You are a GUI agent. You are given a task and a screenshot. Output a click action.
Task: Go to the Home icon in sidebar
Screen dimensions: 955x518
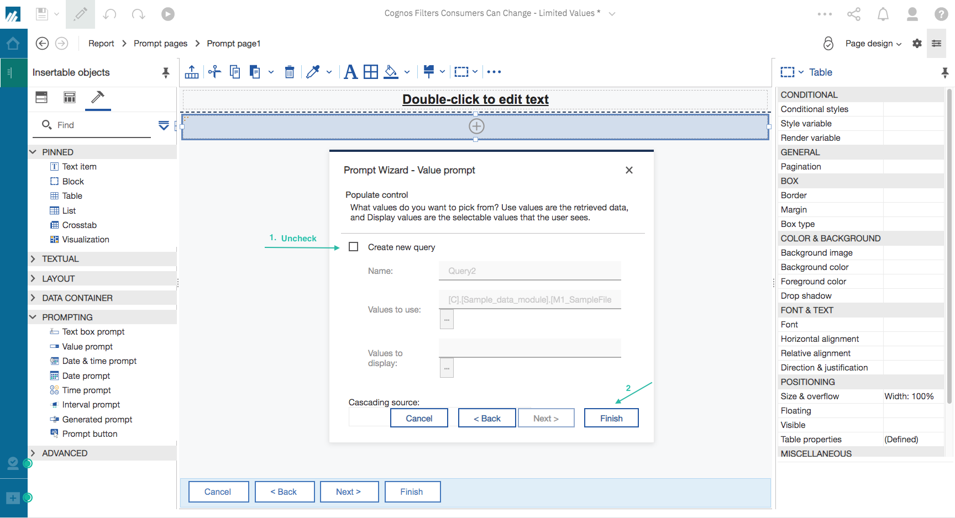13,43
